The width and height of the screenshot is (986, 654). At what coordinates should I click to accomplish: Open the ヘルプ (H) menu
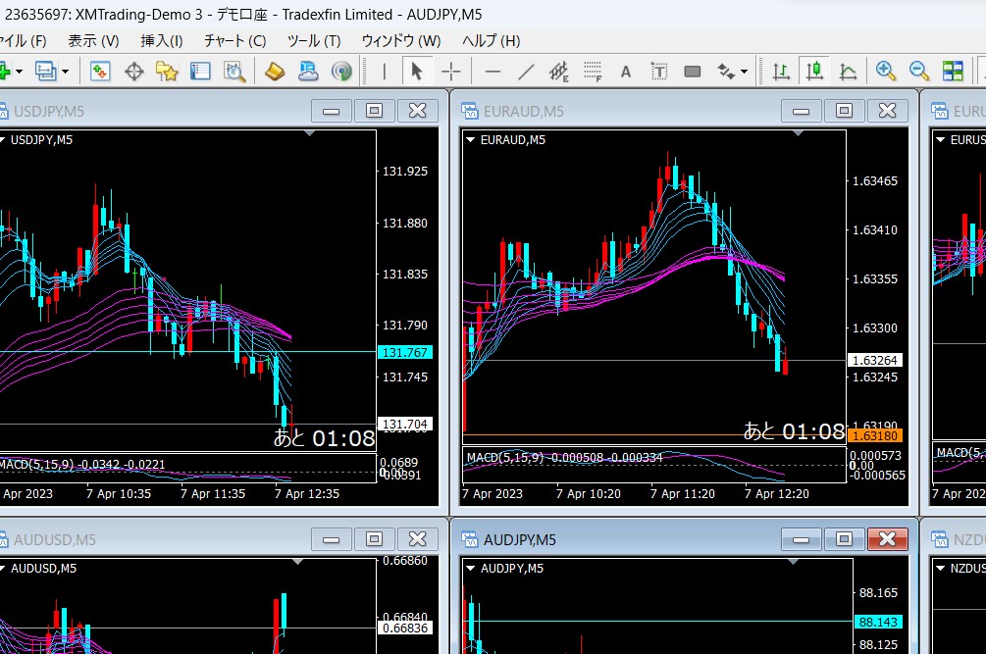[x=492, y=41]
